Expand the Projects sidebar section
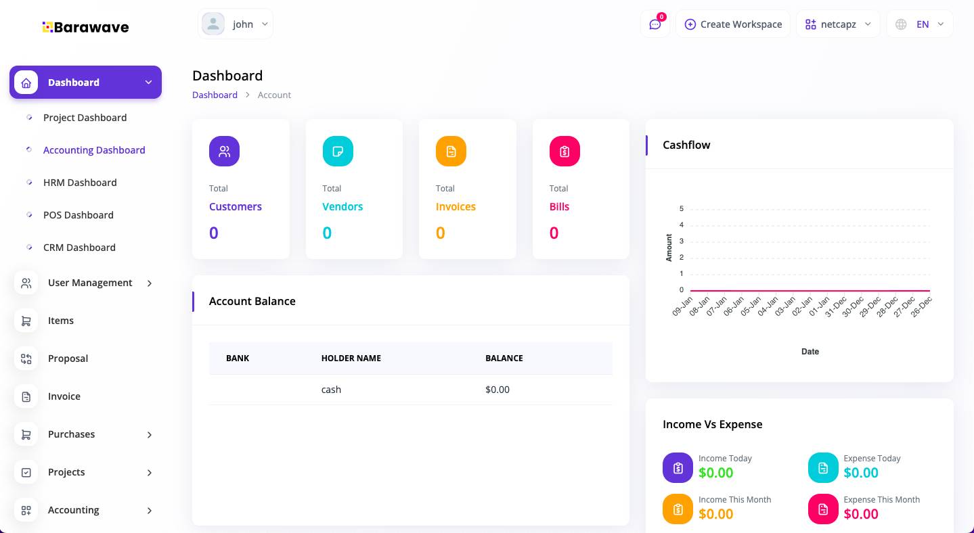 pyautogui.click(x=66, y=472)
